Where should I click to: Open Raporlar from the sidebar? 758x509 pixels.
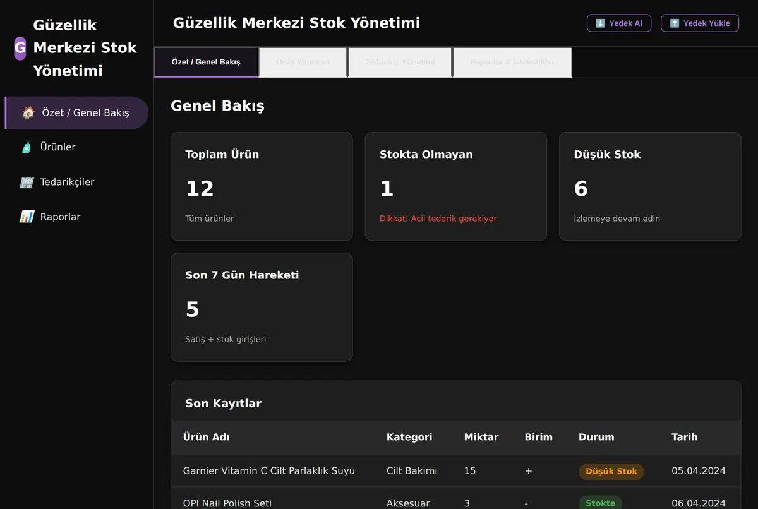tap(76, 217)
